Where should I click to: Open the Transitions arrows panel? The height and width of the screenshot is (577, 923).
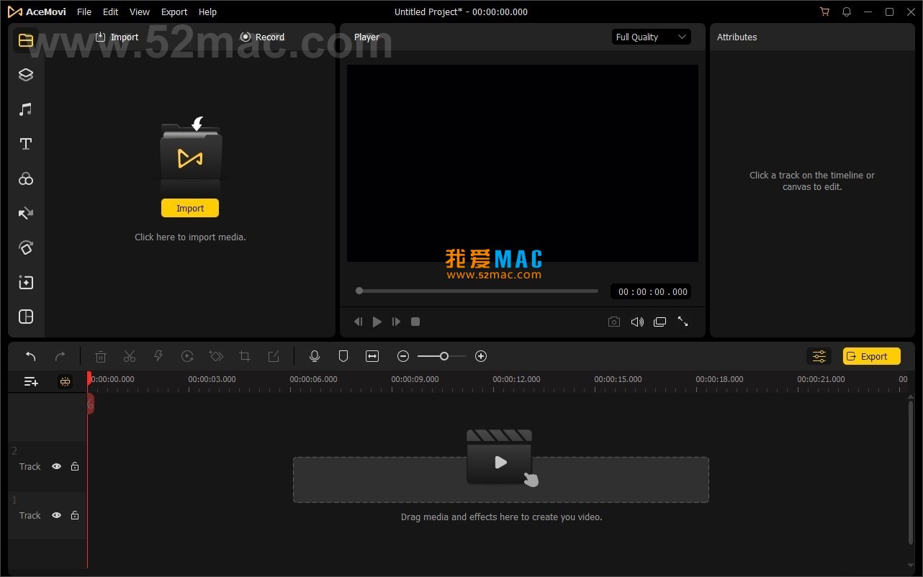pos(26,213)
